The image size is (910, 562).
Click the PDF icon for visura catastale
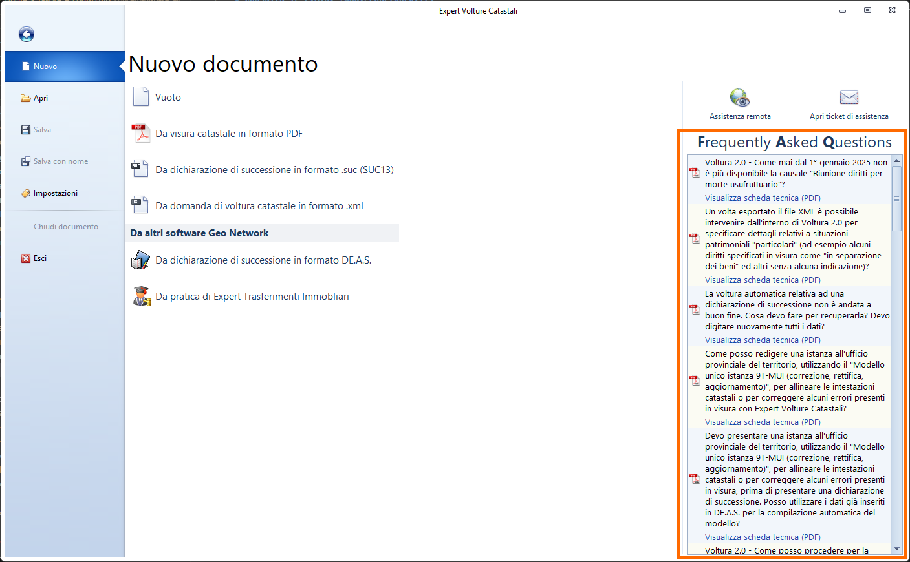pos(141,133)
